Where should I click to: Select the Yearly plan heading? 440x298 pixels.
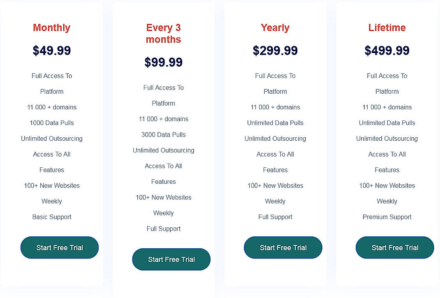275,28
